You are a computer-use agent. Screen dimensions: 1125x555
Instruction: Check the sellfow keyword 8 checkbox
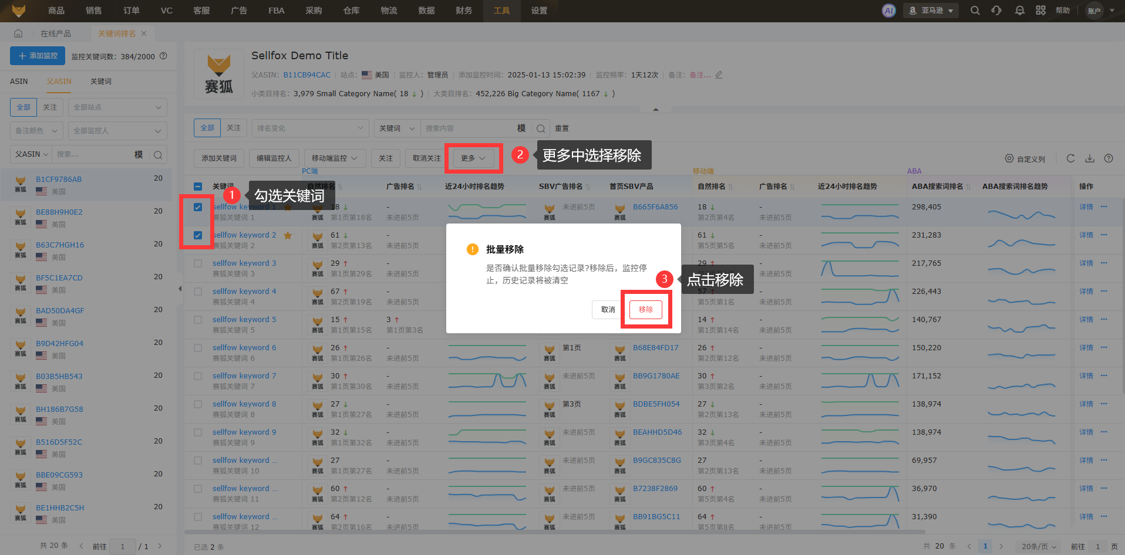click(x=198, y=404)
